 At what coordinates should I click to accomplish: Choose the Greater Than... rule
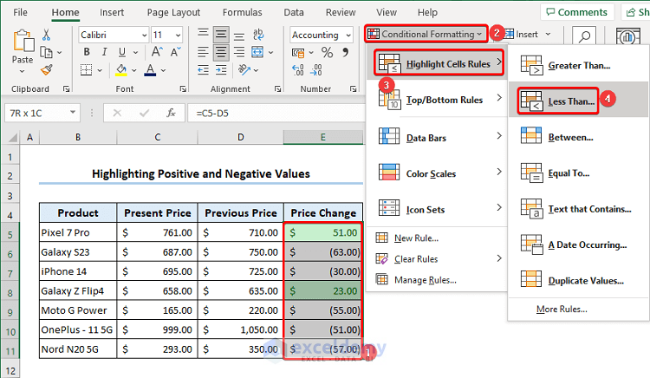tap(578, 65)
